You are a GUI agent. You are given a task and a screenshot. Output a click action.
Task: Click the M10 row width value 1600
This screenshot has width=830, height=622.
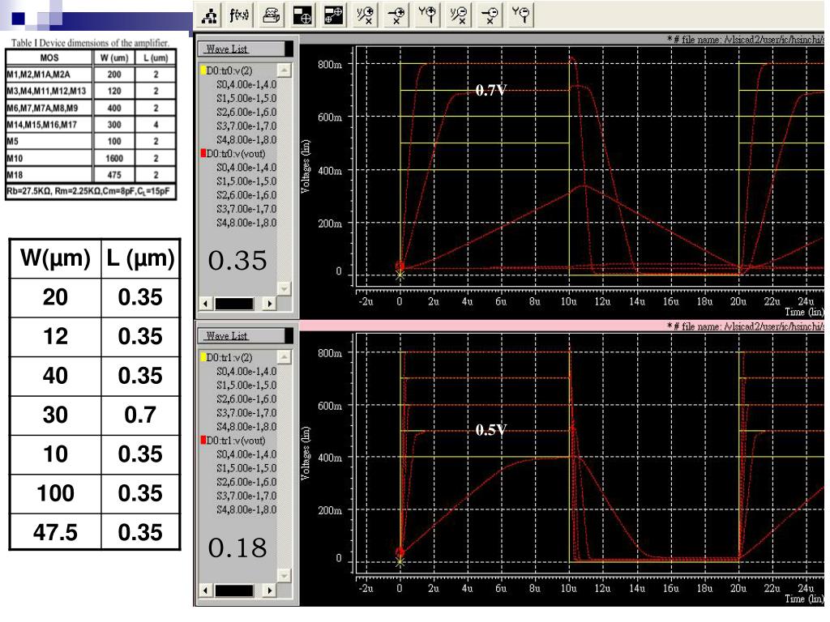(x=114, y=158)
